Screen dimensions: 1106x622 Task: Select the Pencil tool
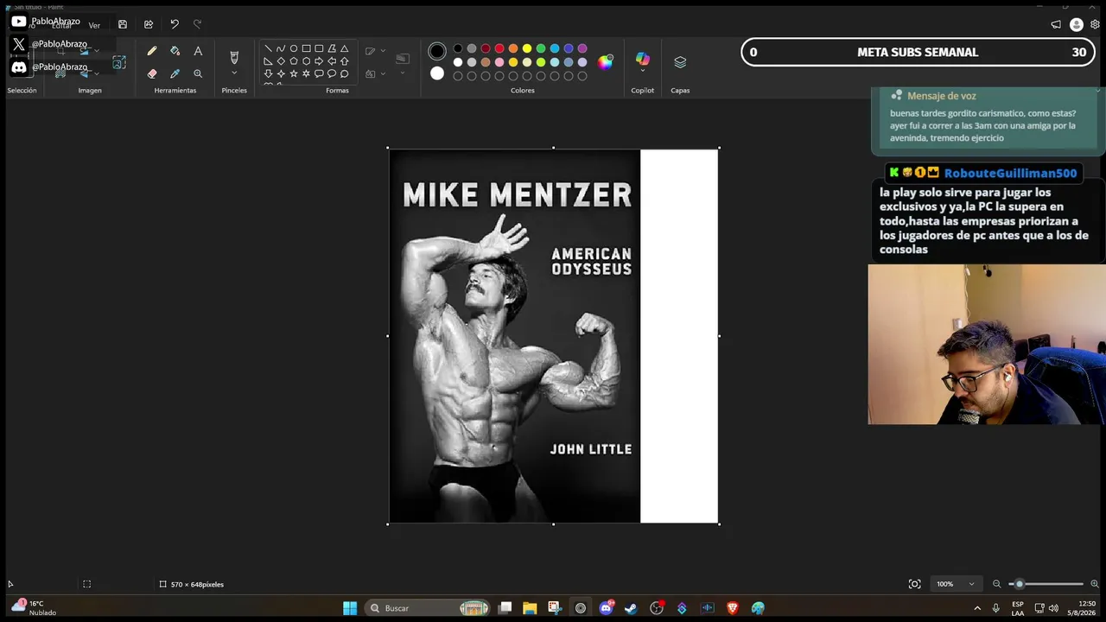click(152, 51)
